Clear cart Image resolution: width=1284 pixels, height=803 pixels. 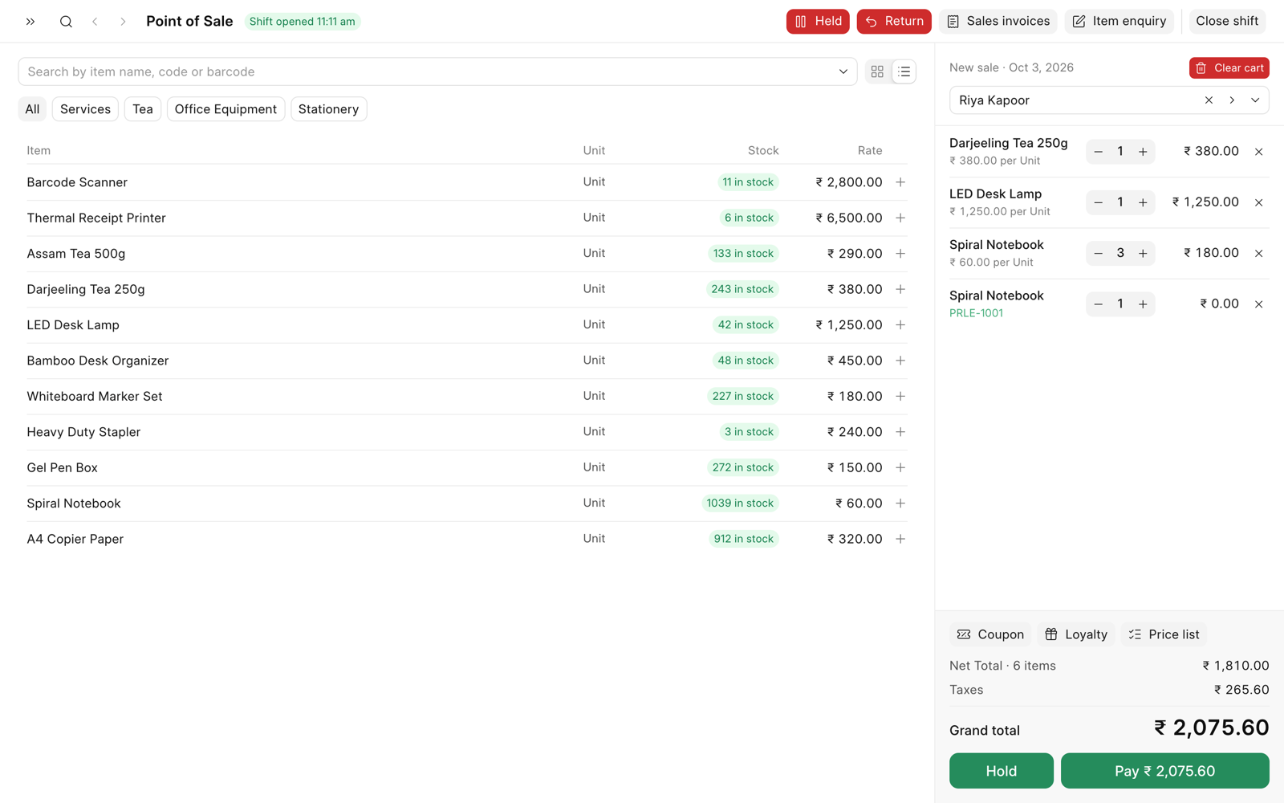1229,68
